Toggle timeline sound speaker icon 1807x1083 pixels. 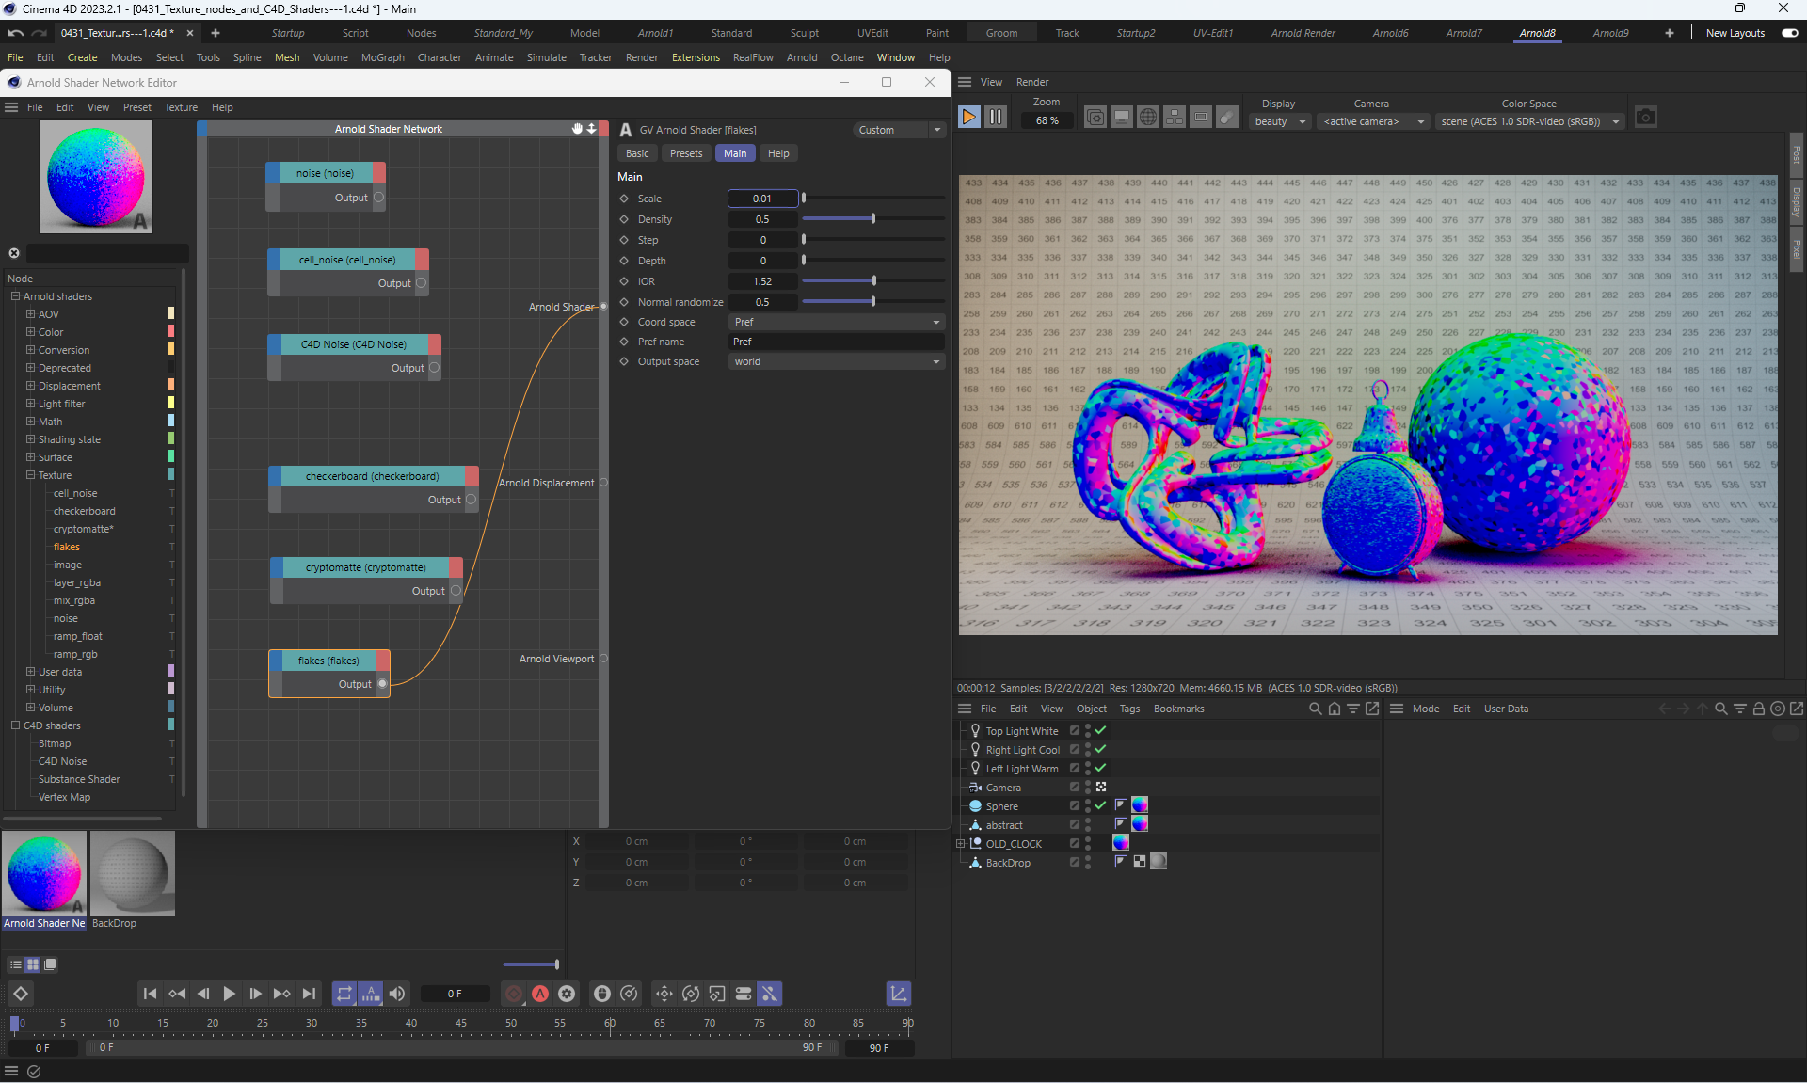point(397,994)
